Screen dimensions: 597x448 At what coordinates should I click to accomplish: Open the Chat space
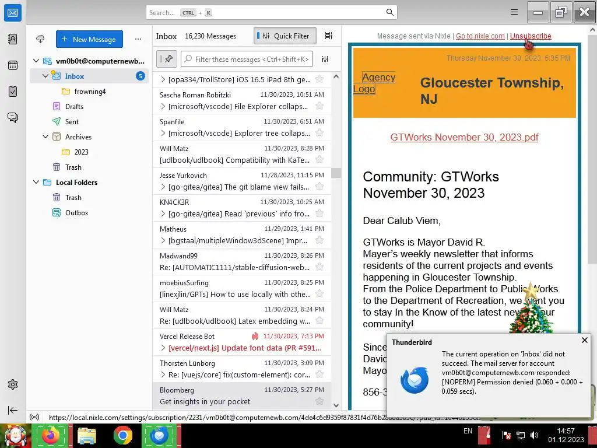[x=13, y=117]
